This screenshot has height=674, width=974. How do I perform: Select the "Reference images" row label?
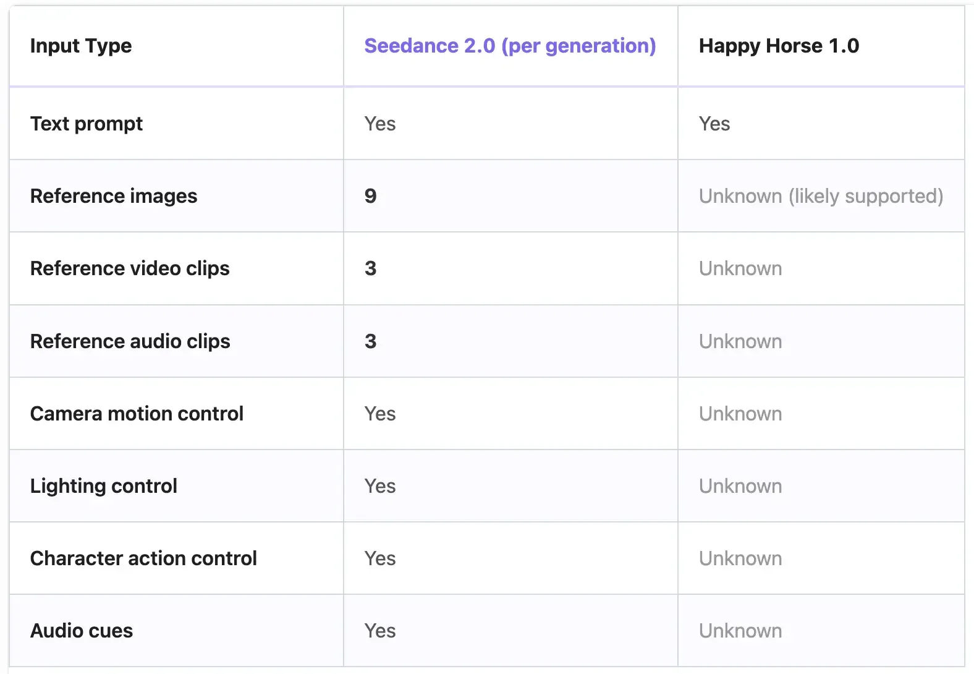tap(114, 196)
